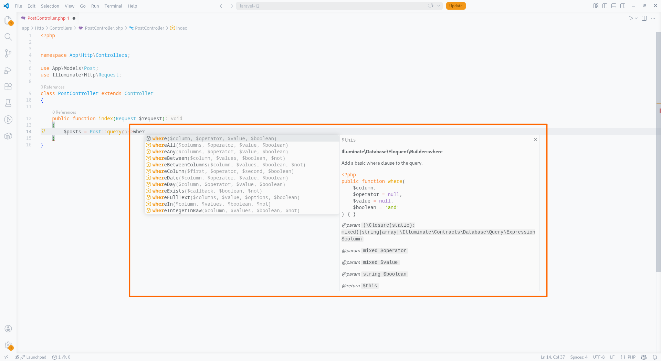
Task: Open remote window icon in status bar
Action: pyautogui.click(x=6, y=357)
